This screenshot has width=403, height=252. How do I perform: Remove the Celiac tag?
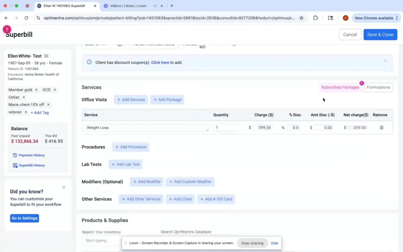(x=24, y=97)
